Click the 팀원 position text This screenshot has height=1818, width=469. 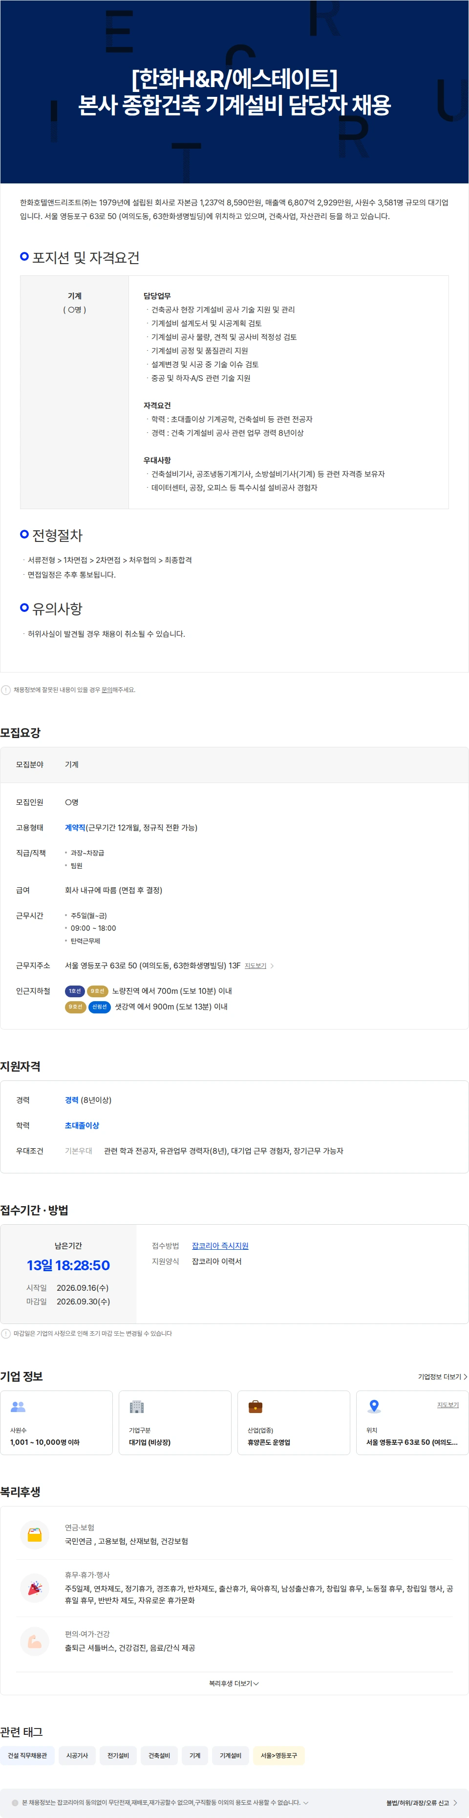pos(76,865)
